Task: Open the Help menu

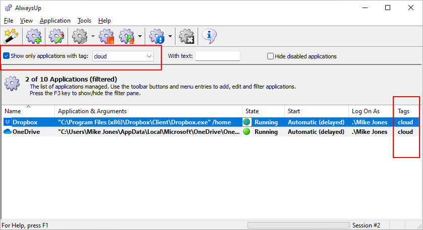Action: point(104,21)
